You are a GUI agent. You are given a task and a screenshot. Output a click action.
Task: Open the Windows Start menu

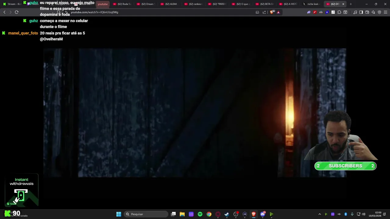pos(119,214)
